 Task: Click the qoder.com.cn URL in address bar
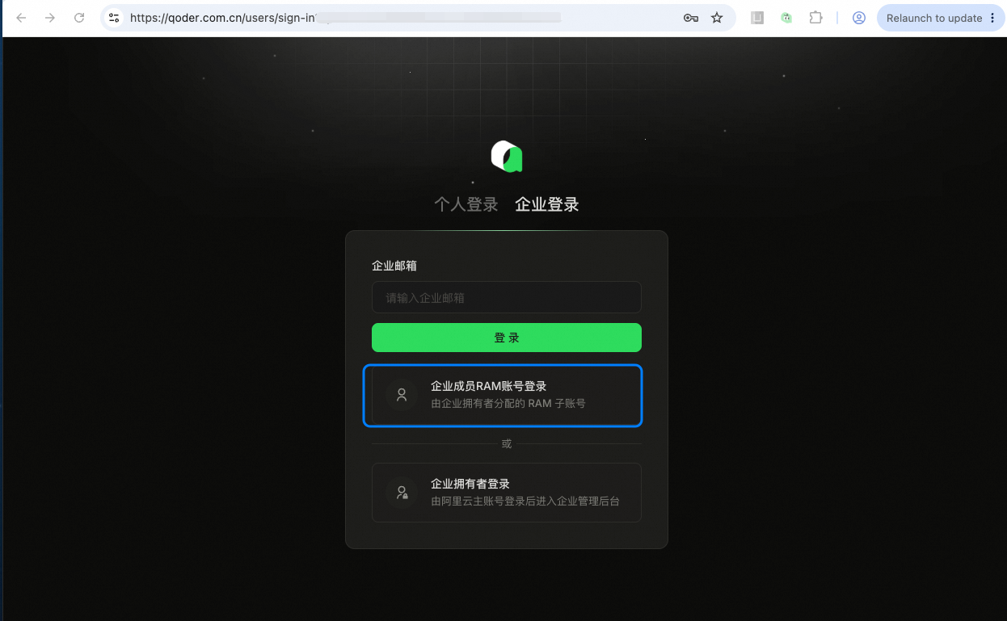222,18
